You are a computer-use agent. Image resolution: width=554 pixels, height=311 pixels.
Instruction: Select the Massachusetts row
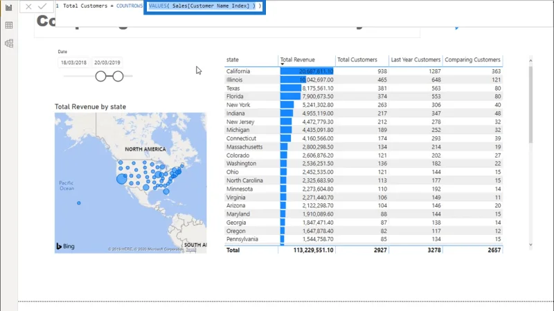pyautogui.click(x=364, y=147)
